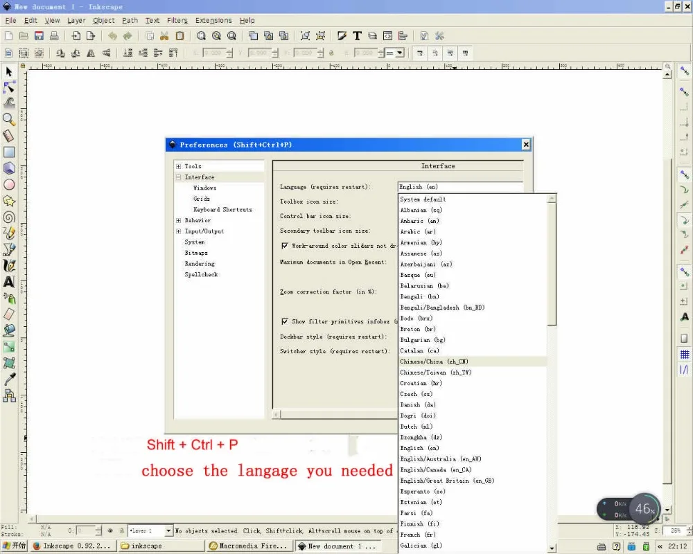Switch to Inkscape 0.92.2 taskbar button

click(x=73, y=546)
